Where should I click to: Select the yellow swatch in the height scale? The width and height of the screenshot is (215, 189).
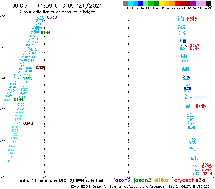pos(161,3)
